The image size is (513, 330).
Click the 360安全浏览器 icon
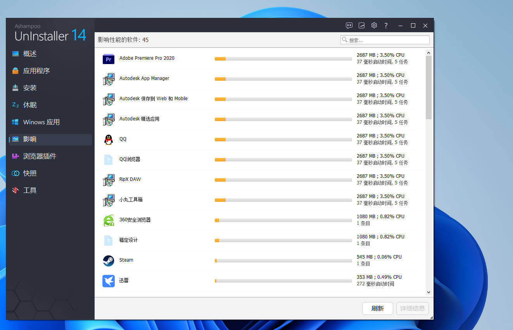[108, 220]
